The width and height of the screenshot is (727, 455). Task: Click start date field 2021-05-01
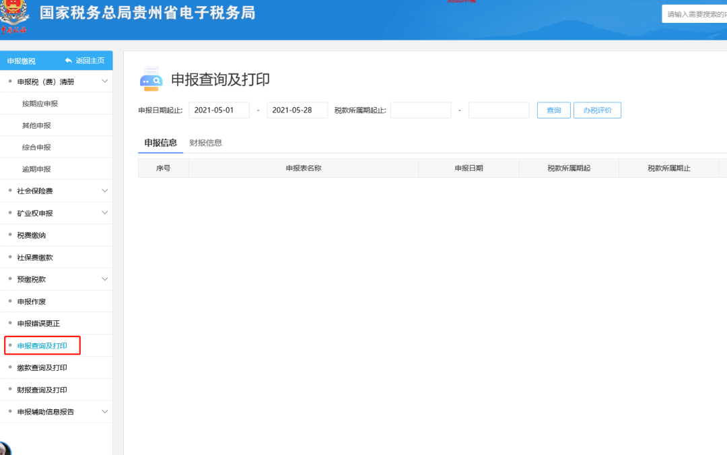tap(219, 110)
